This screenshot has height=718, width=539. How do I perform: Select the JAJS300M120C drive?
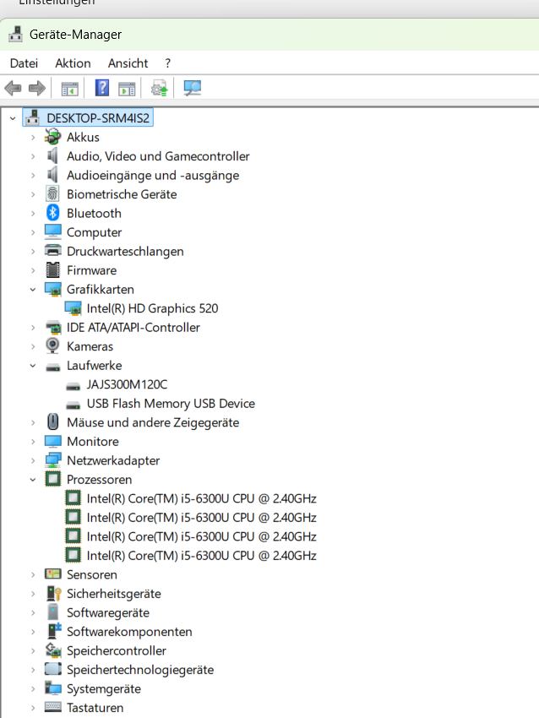tap(127, 384)
